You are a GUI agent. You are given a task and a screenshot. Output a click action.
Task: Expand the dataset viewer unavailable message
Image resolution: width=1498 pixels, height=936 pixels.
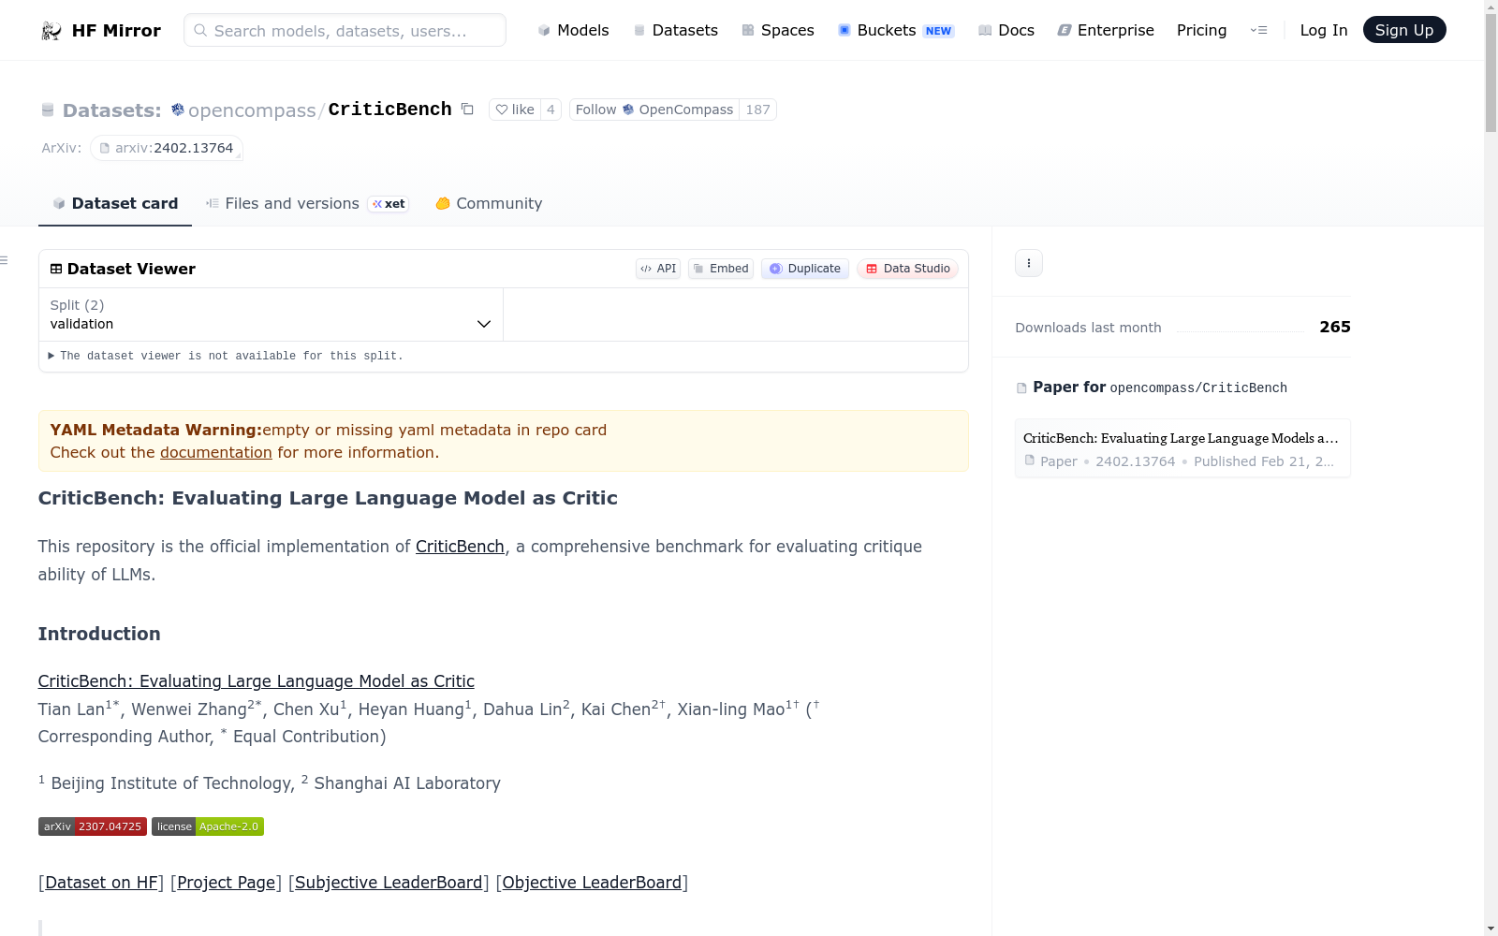pyautogui.click(x=226, y=356)
